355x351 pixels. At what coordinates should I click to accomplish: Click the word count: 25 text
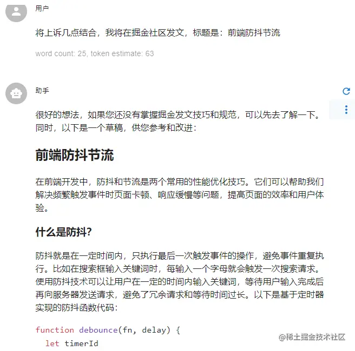pos(61,53)
